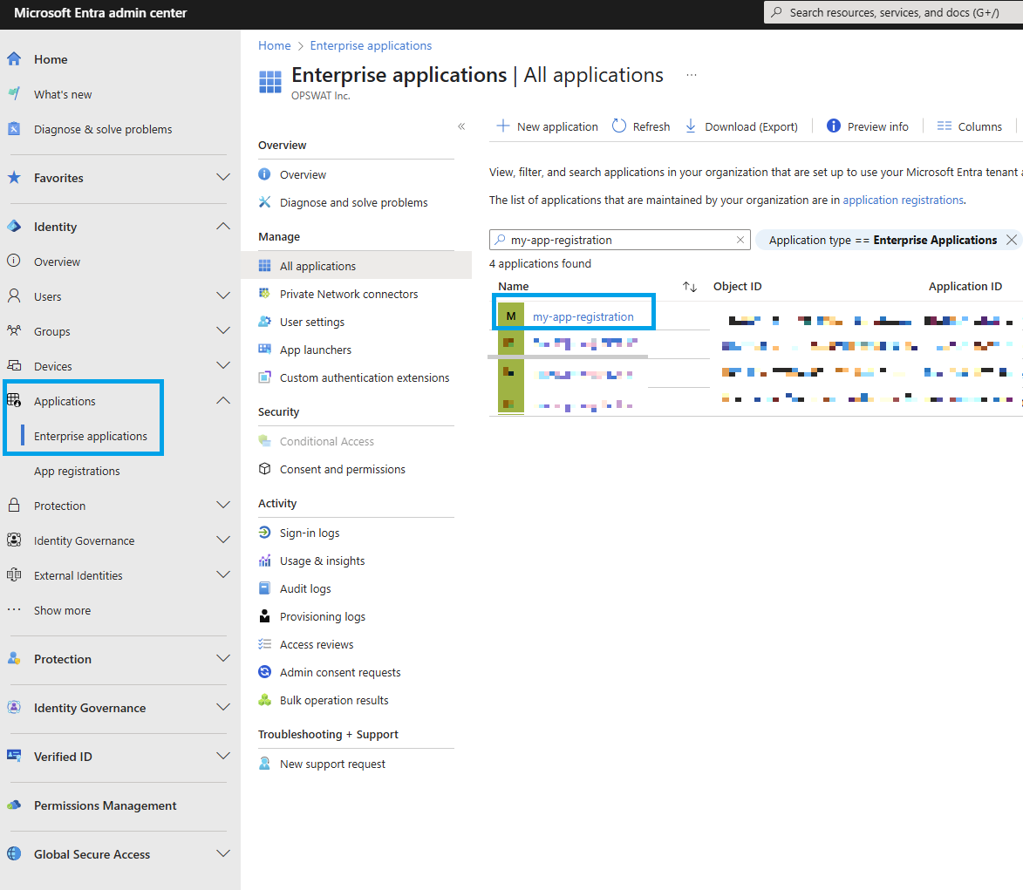Screen dimensions: 1023x890
Task: Collapse the Applications submenu chevron
Action: pos(223,400)
